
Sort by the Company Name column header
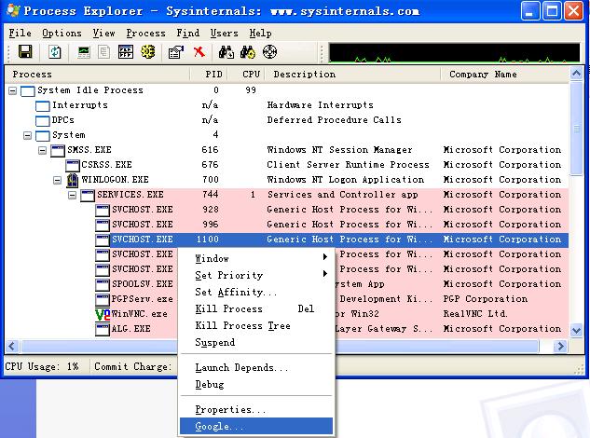pos(505,75)
